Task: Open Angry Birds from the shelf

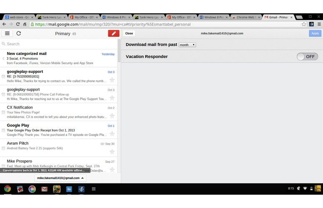Action: pos(20,189)
